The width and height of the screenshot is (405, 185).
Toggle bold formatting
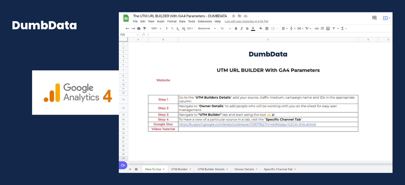236,29
